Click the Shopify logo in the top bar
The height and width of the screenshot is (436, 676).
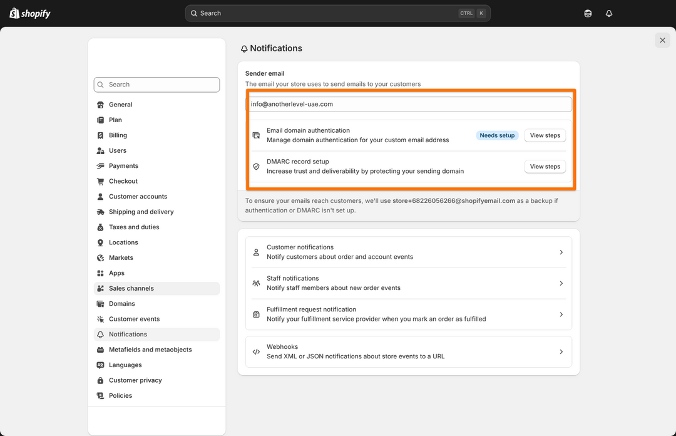coord(30,13)
